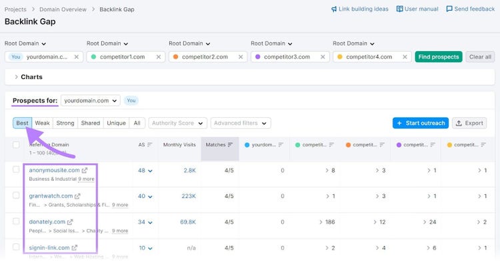
Task: Sort by Matches column sort icon
Action: click(230, 145)
